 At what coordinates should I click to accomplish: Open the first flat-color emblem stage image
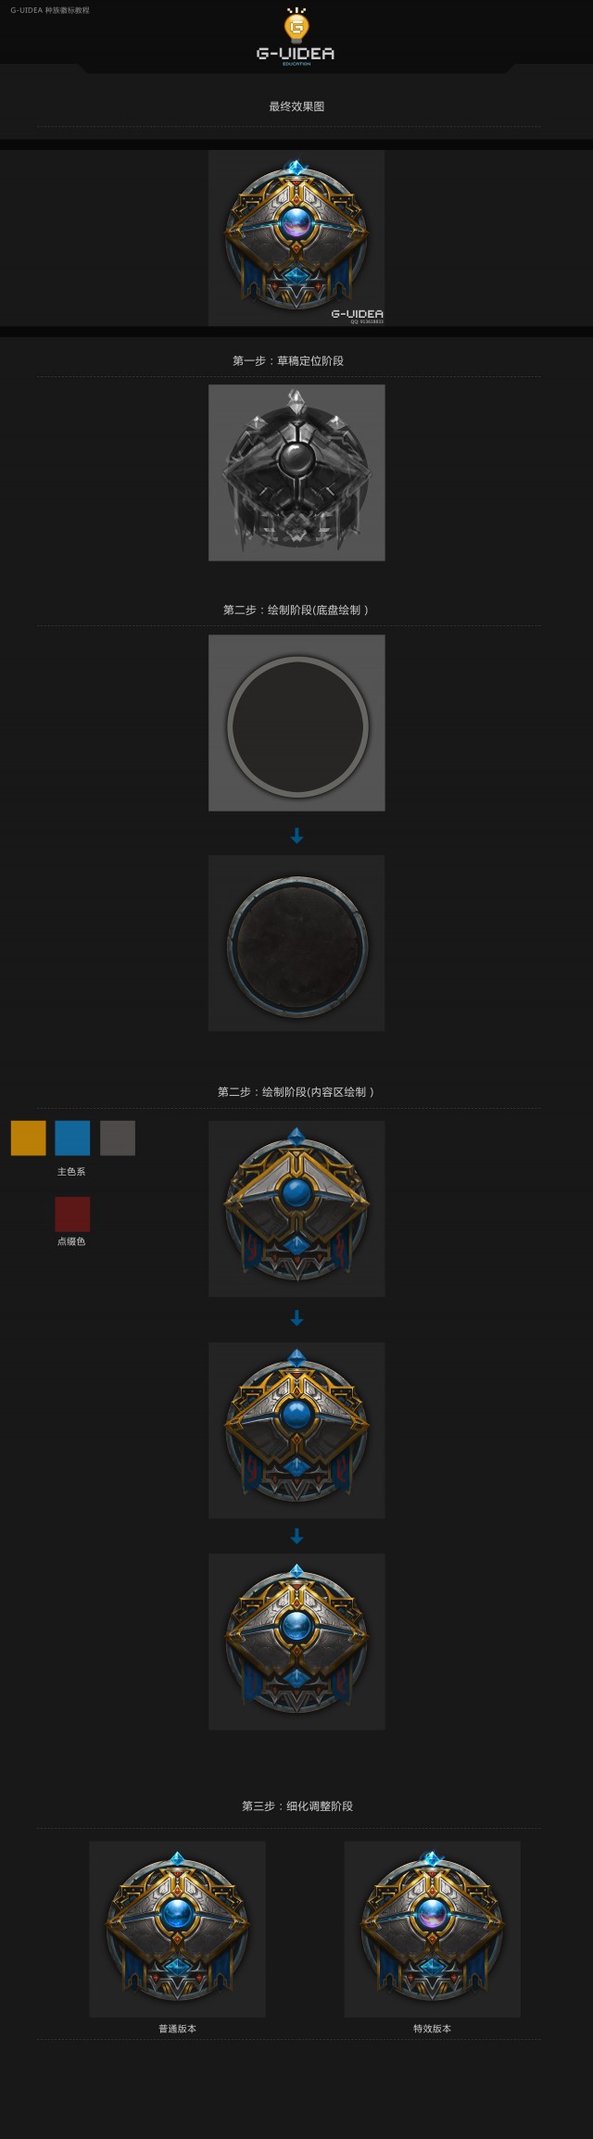(296, 1209)
